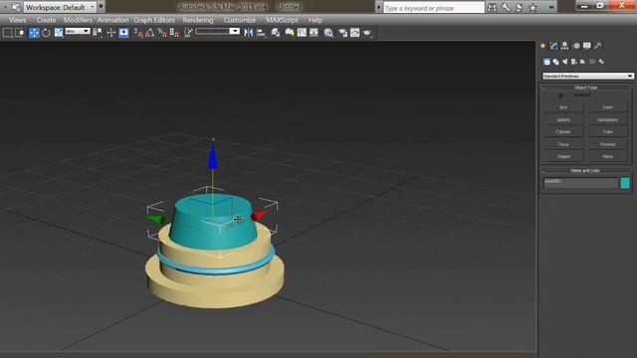Click the Tube primitive button

(607, 132)
